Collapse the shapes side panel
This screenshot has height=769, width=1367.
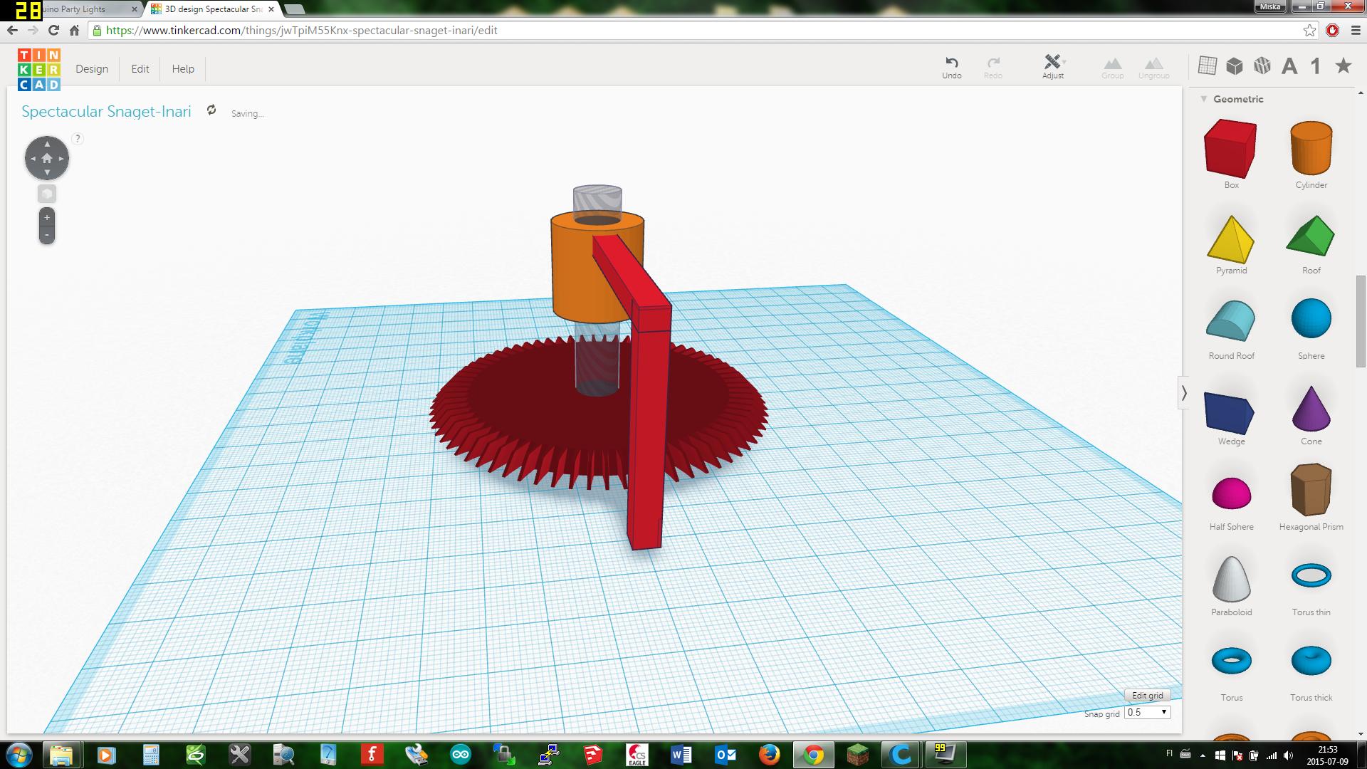click(1184, 392)
